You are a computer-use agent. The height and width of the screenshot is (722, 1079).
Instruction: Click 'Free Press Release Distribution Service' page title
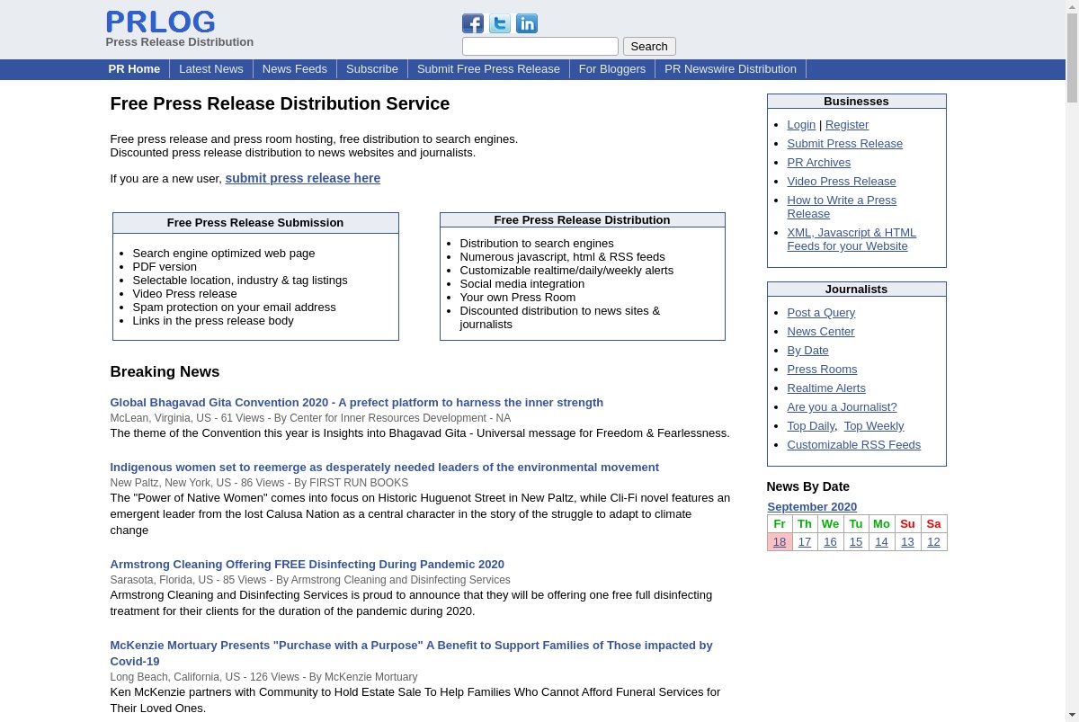click(280, 103)
